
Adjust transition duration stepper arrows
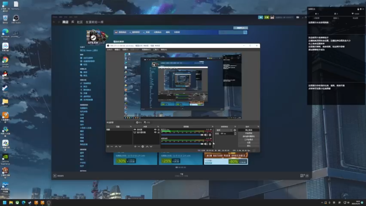pyautogui.click(x=235, y=133)
